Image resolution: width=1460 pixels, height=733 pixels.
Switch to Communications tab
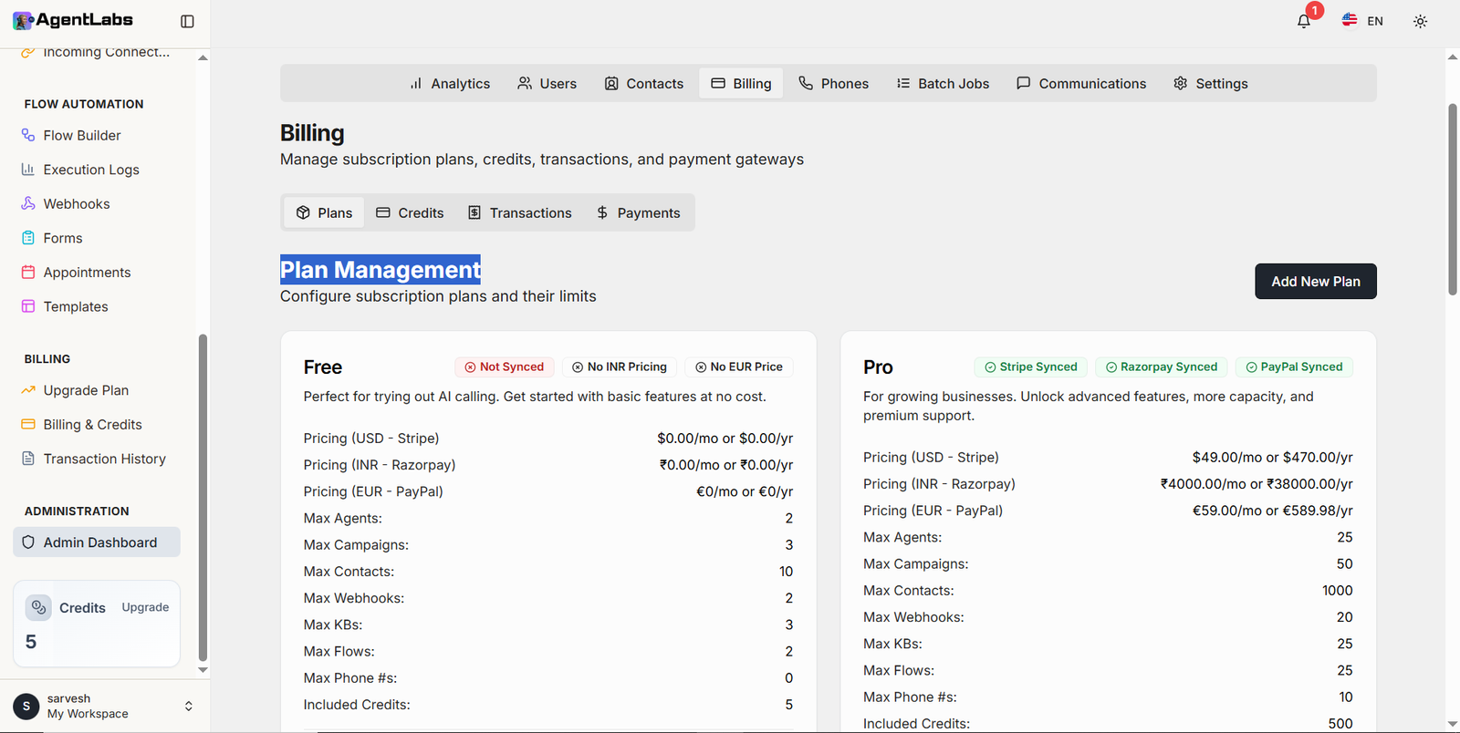coord(1081,83)
